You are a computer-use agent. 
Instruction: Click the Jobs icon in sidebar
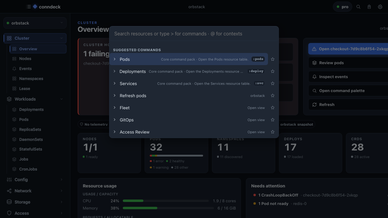pyautogui.click(x=14, y=159)
